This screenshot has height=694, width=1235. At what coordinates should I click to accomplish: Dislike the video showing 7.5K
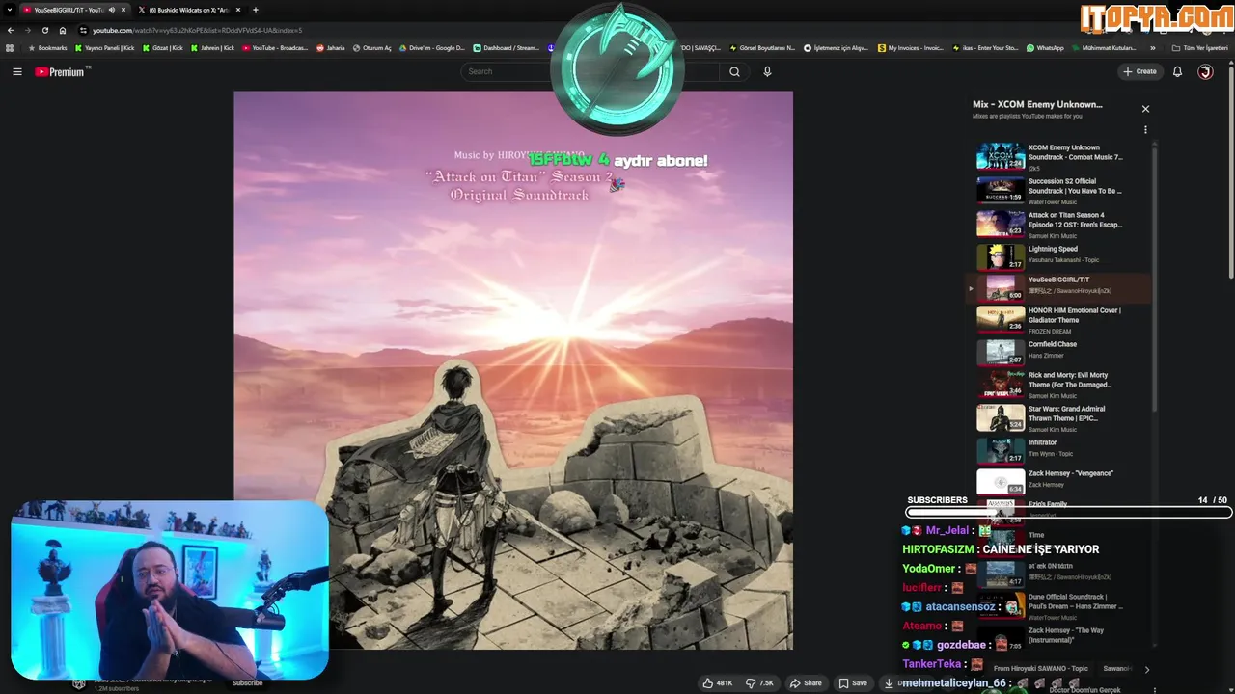pos(760,682)
